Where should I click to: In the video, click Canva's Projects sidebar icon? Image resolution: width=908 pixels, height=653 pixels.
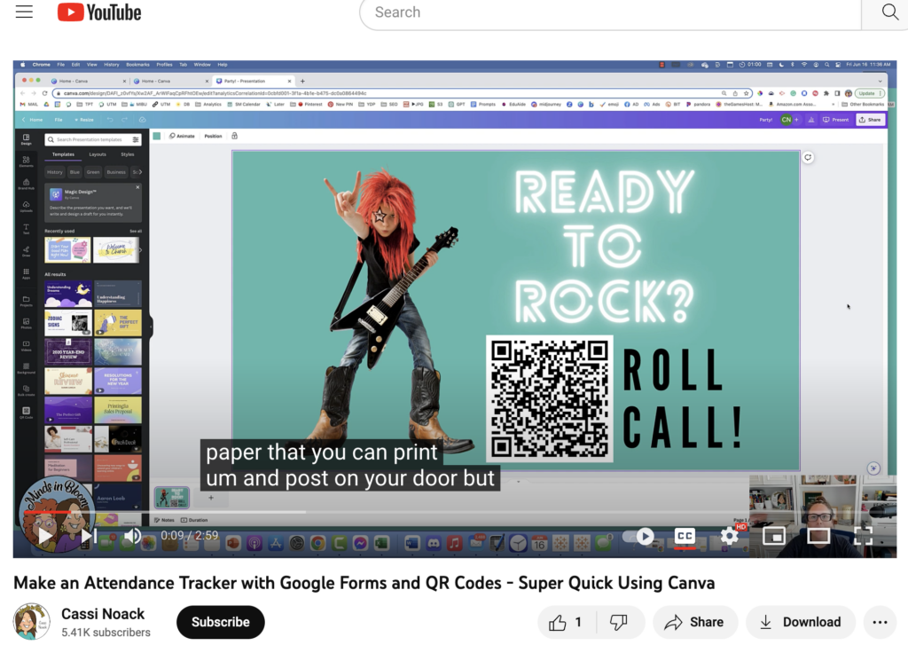(x=26, y=301)
